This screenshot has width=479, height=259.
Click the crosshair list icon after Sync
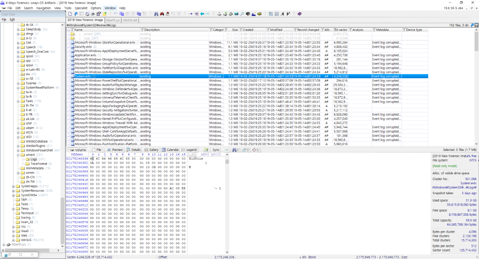[x=256, y=150]
